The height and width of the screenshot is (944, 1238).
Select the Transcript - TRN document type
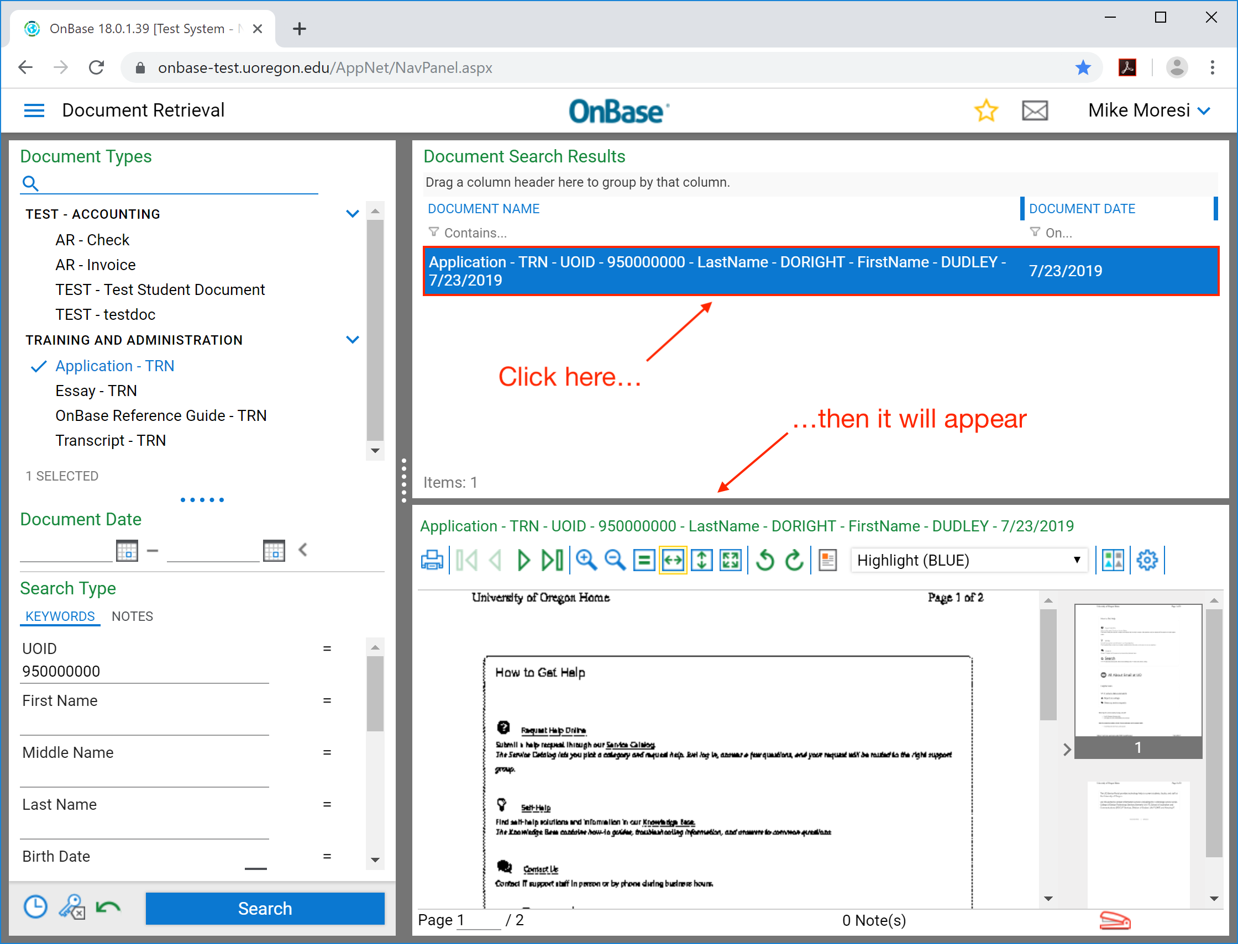click(111, 440)
